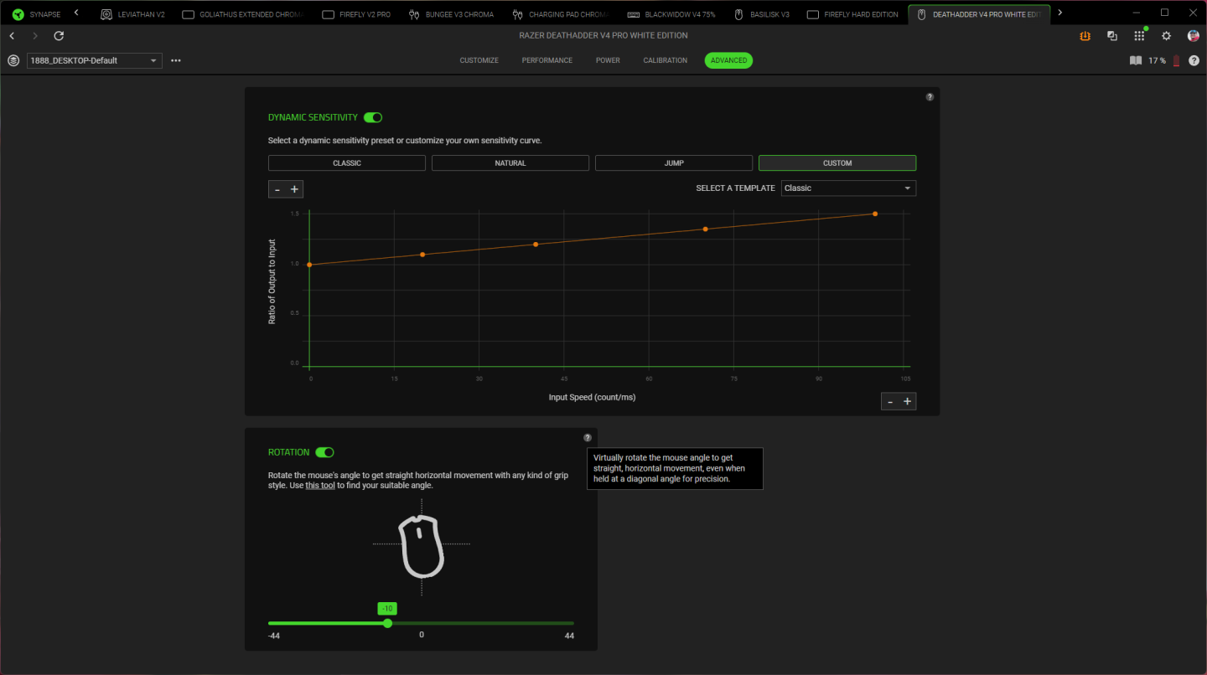The image size is (1207, 675).
Task: Click the user profile avatar icon
Action: point(1193,36)
